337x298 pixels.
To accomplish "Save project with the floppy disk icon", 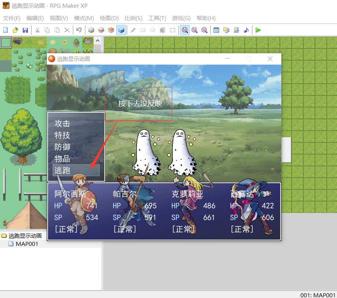I will pos(25,30).
